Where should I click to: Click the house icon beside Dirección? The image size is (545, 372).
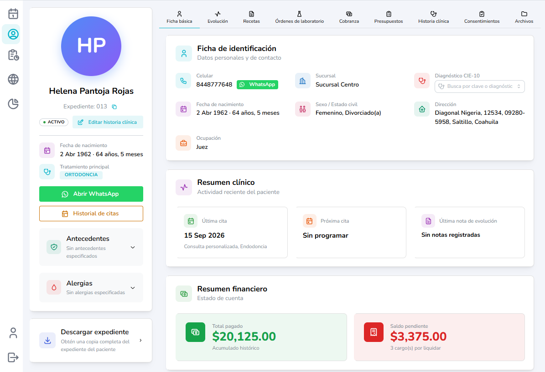coord(422,109)
